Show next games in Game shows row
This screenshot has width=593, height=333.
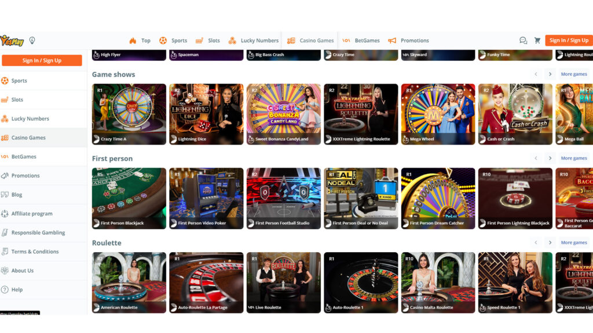coord(550,75)
